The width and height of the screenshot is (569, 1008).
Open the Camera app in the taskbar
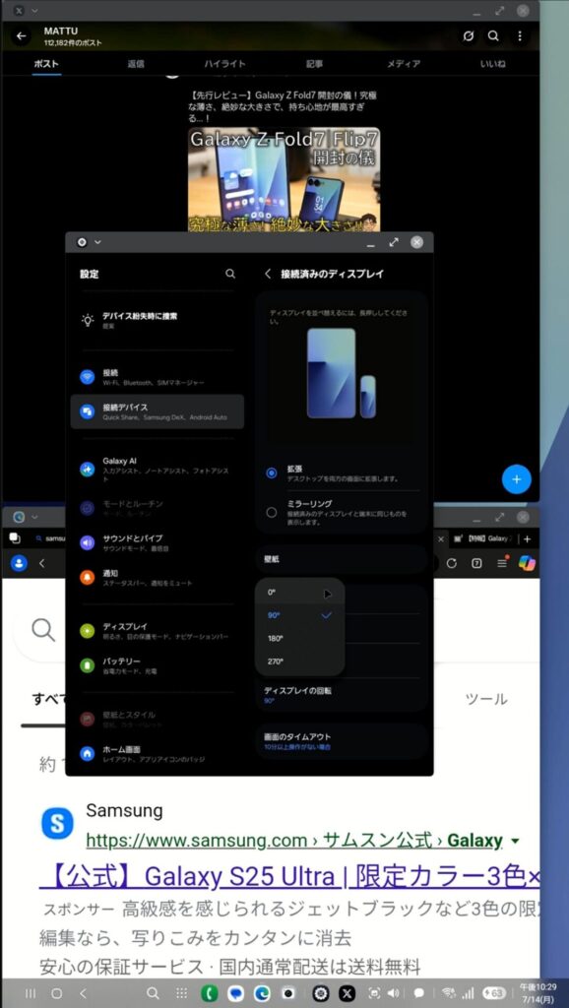coord(288,993)
